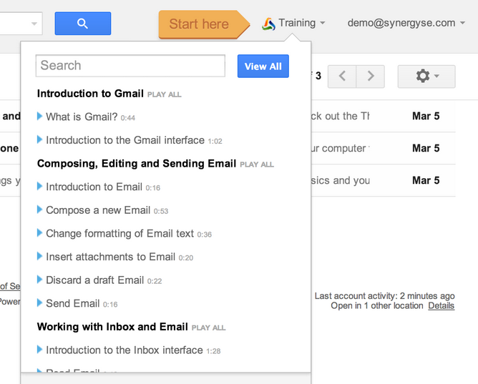Screen dimensions: 478x384
Task: Click play triangle beside What is Gmail?
Action: point(39,116)
